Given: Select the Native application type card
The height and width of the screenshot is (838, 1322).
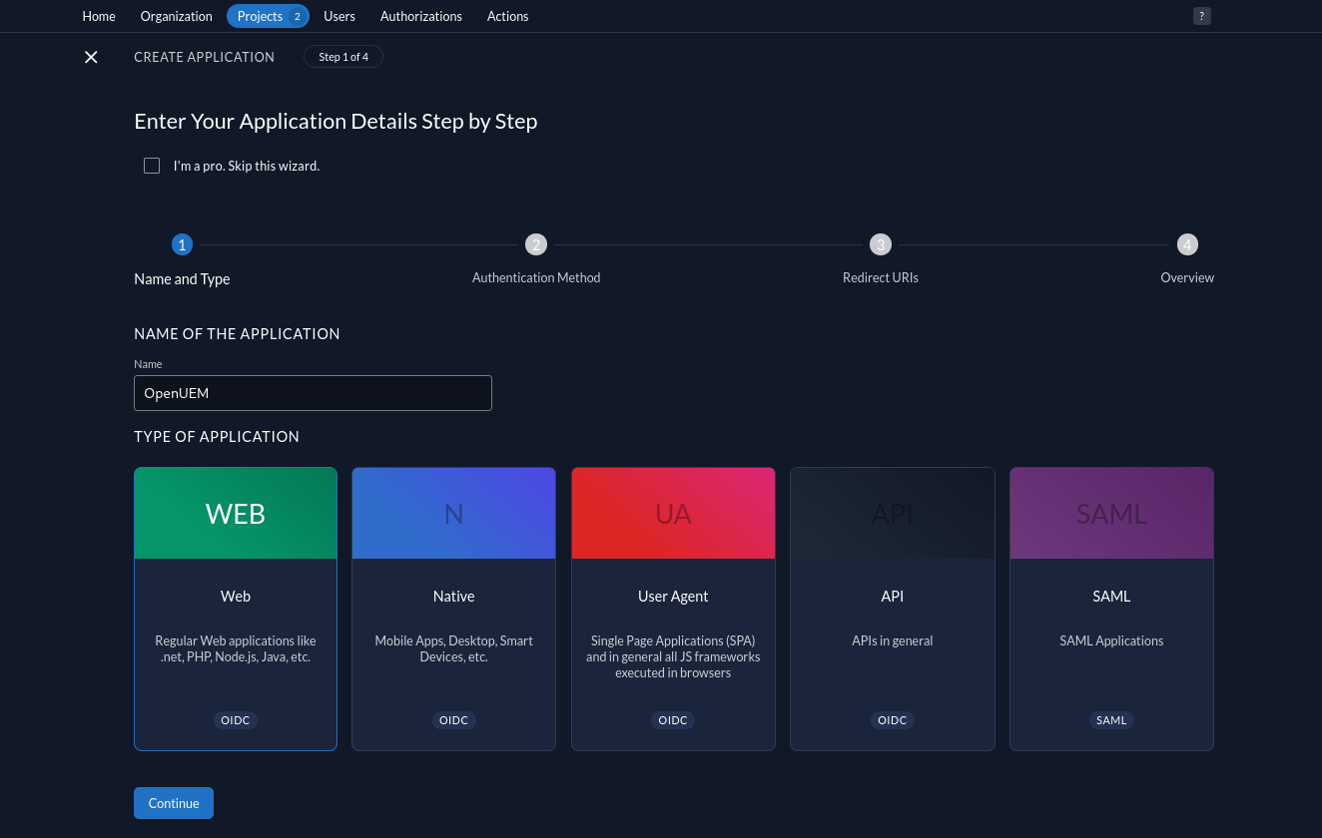Looking at the screenshot, I should (x=453, y=609).
